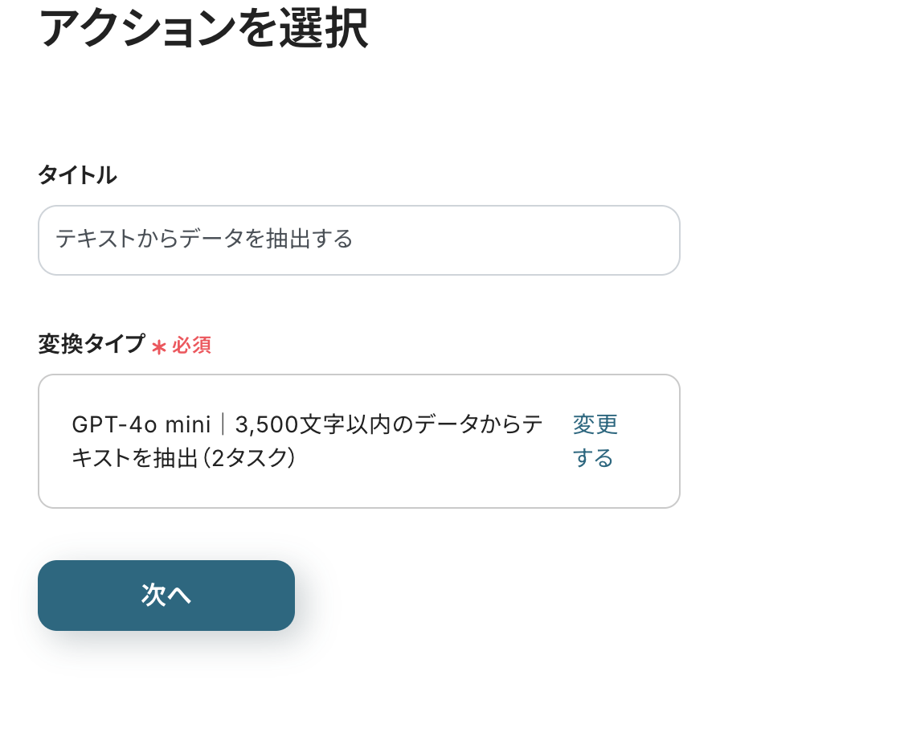
Task: Click the 変更する link
Action: [x=595, y=441]
